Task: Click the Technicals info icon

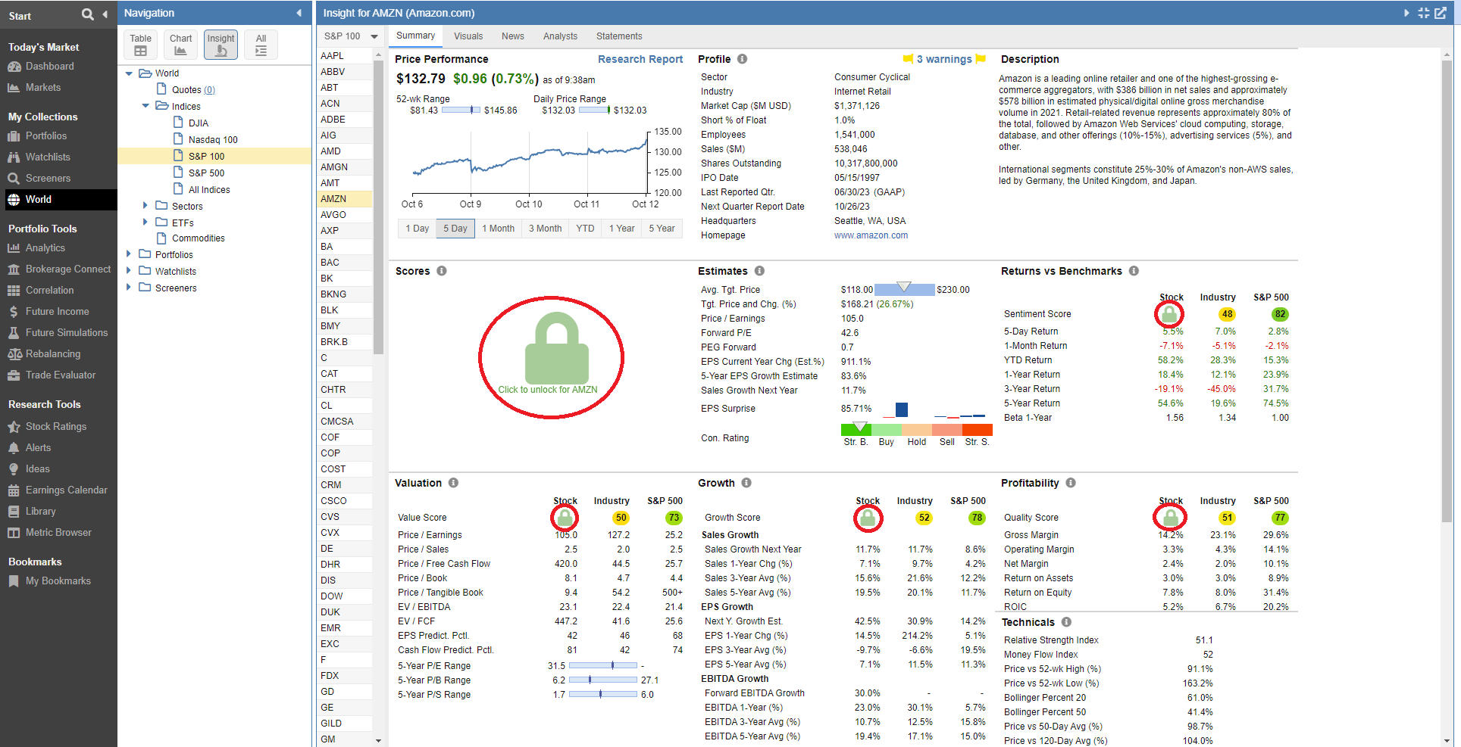Action: pyautogui.click(x=1066, y=622)
